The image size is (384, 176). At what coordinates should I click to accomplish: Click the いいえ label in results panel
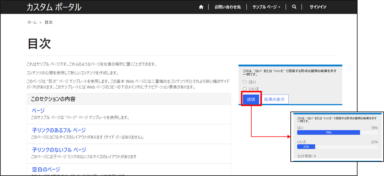pyautogui.click(x=302, y=142)
